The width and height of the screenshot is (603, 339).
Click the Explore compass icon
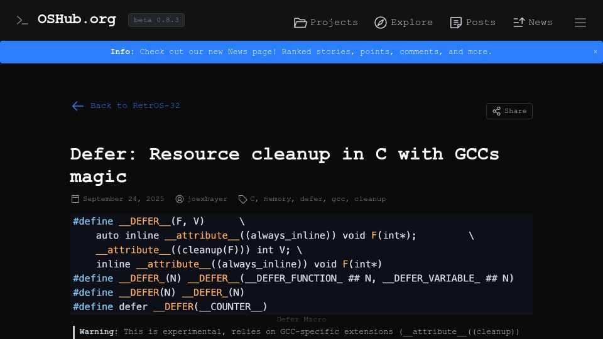pos(381,23)
